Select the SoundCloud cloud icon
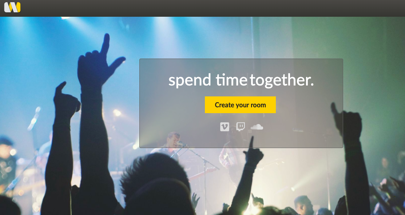Screen dimensions: 405x215 tap(257, 127)
